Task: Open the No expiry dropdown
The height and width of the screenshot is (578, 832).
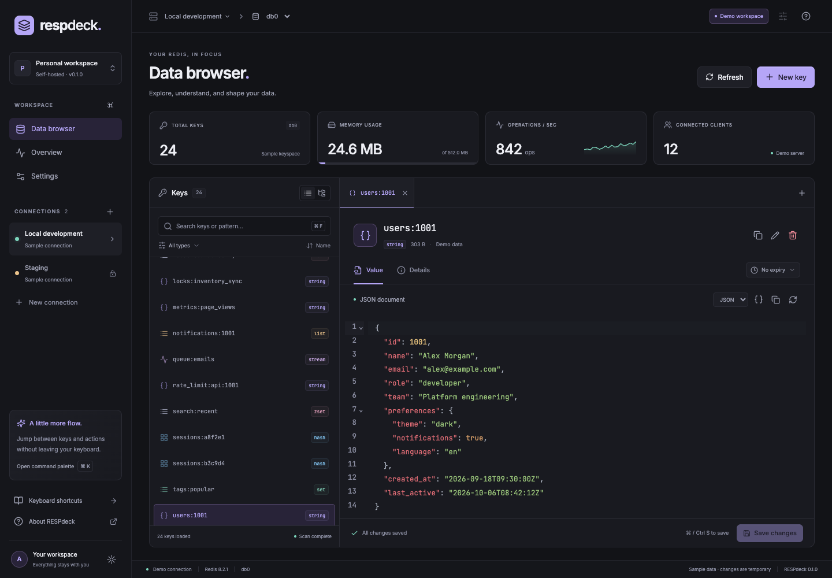Action: (x=773, y=270)
